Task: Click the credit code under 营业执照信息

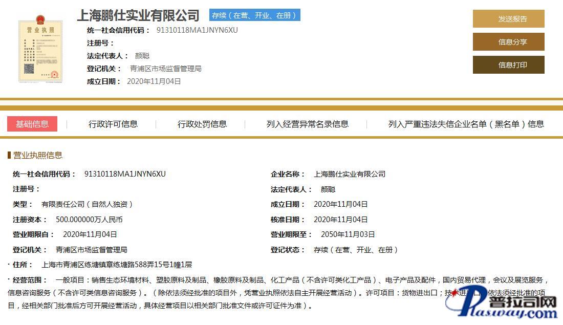Action: pos(125,174)
